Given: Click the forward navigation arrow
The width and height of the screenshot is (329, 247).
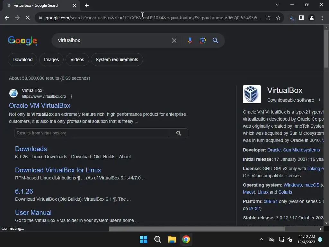Looking at the screenshot, I should [17, 18].
